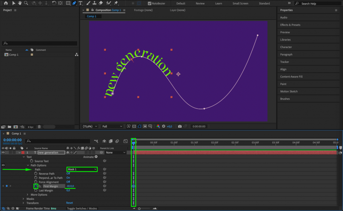
Task: Select the Selection tool
Action: (14, 3)
